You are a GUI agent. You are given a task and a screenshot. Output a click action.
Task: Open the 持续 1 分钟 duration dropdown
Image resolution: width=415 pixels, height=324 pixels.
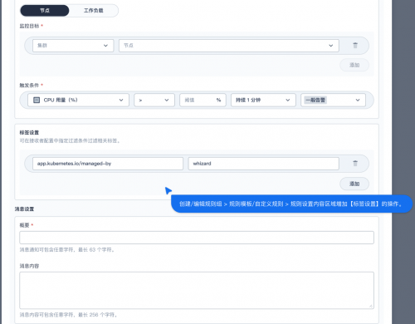pos(263,100)
